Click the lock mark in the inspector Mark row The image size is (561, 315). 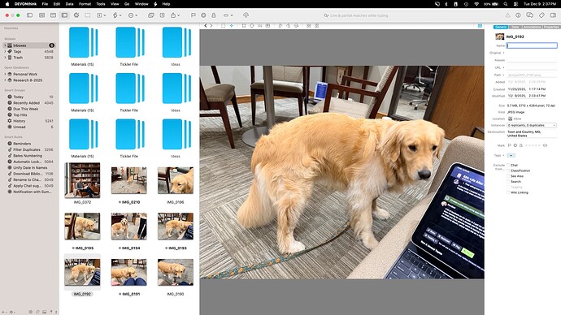(x=521, y=145)
